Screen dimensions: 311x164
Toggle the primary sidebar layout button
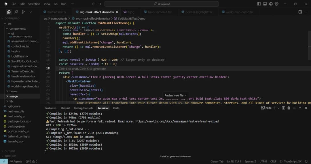pos(259,4)
